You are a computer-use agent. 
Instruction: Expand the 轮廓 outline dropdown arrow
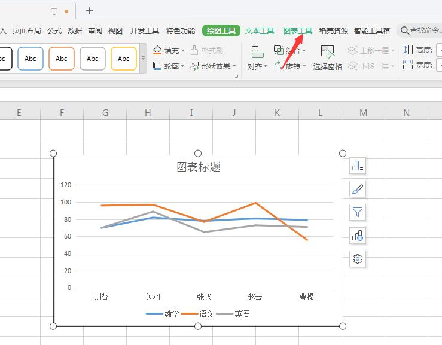(x=182, y=66)
